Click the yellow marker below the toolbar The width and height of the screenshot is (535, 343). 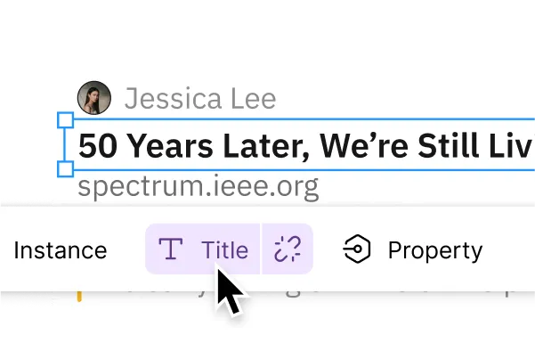79,297
